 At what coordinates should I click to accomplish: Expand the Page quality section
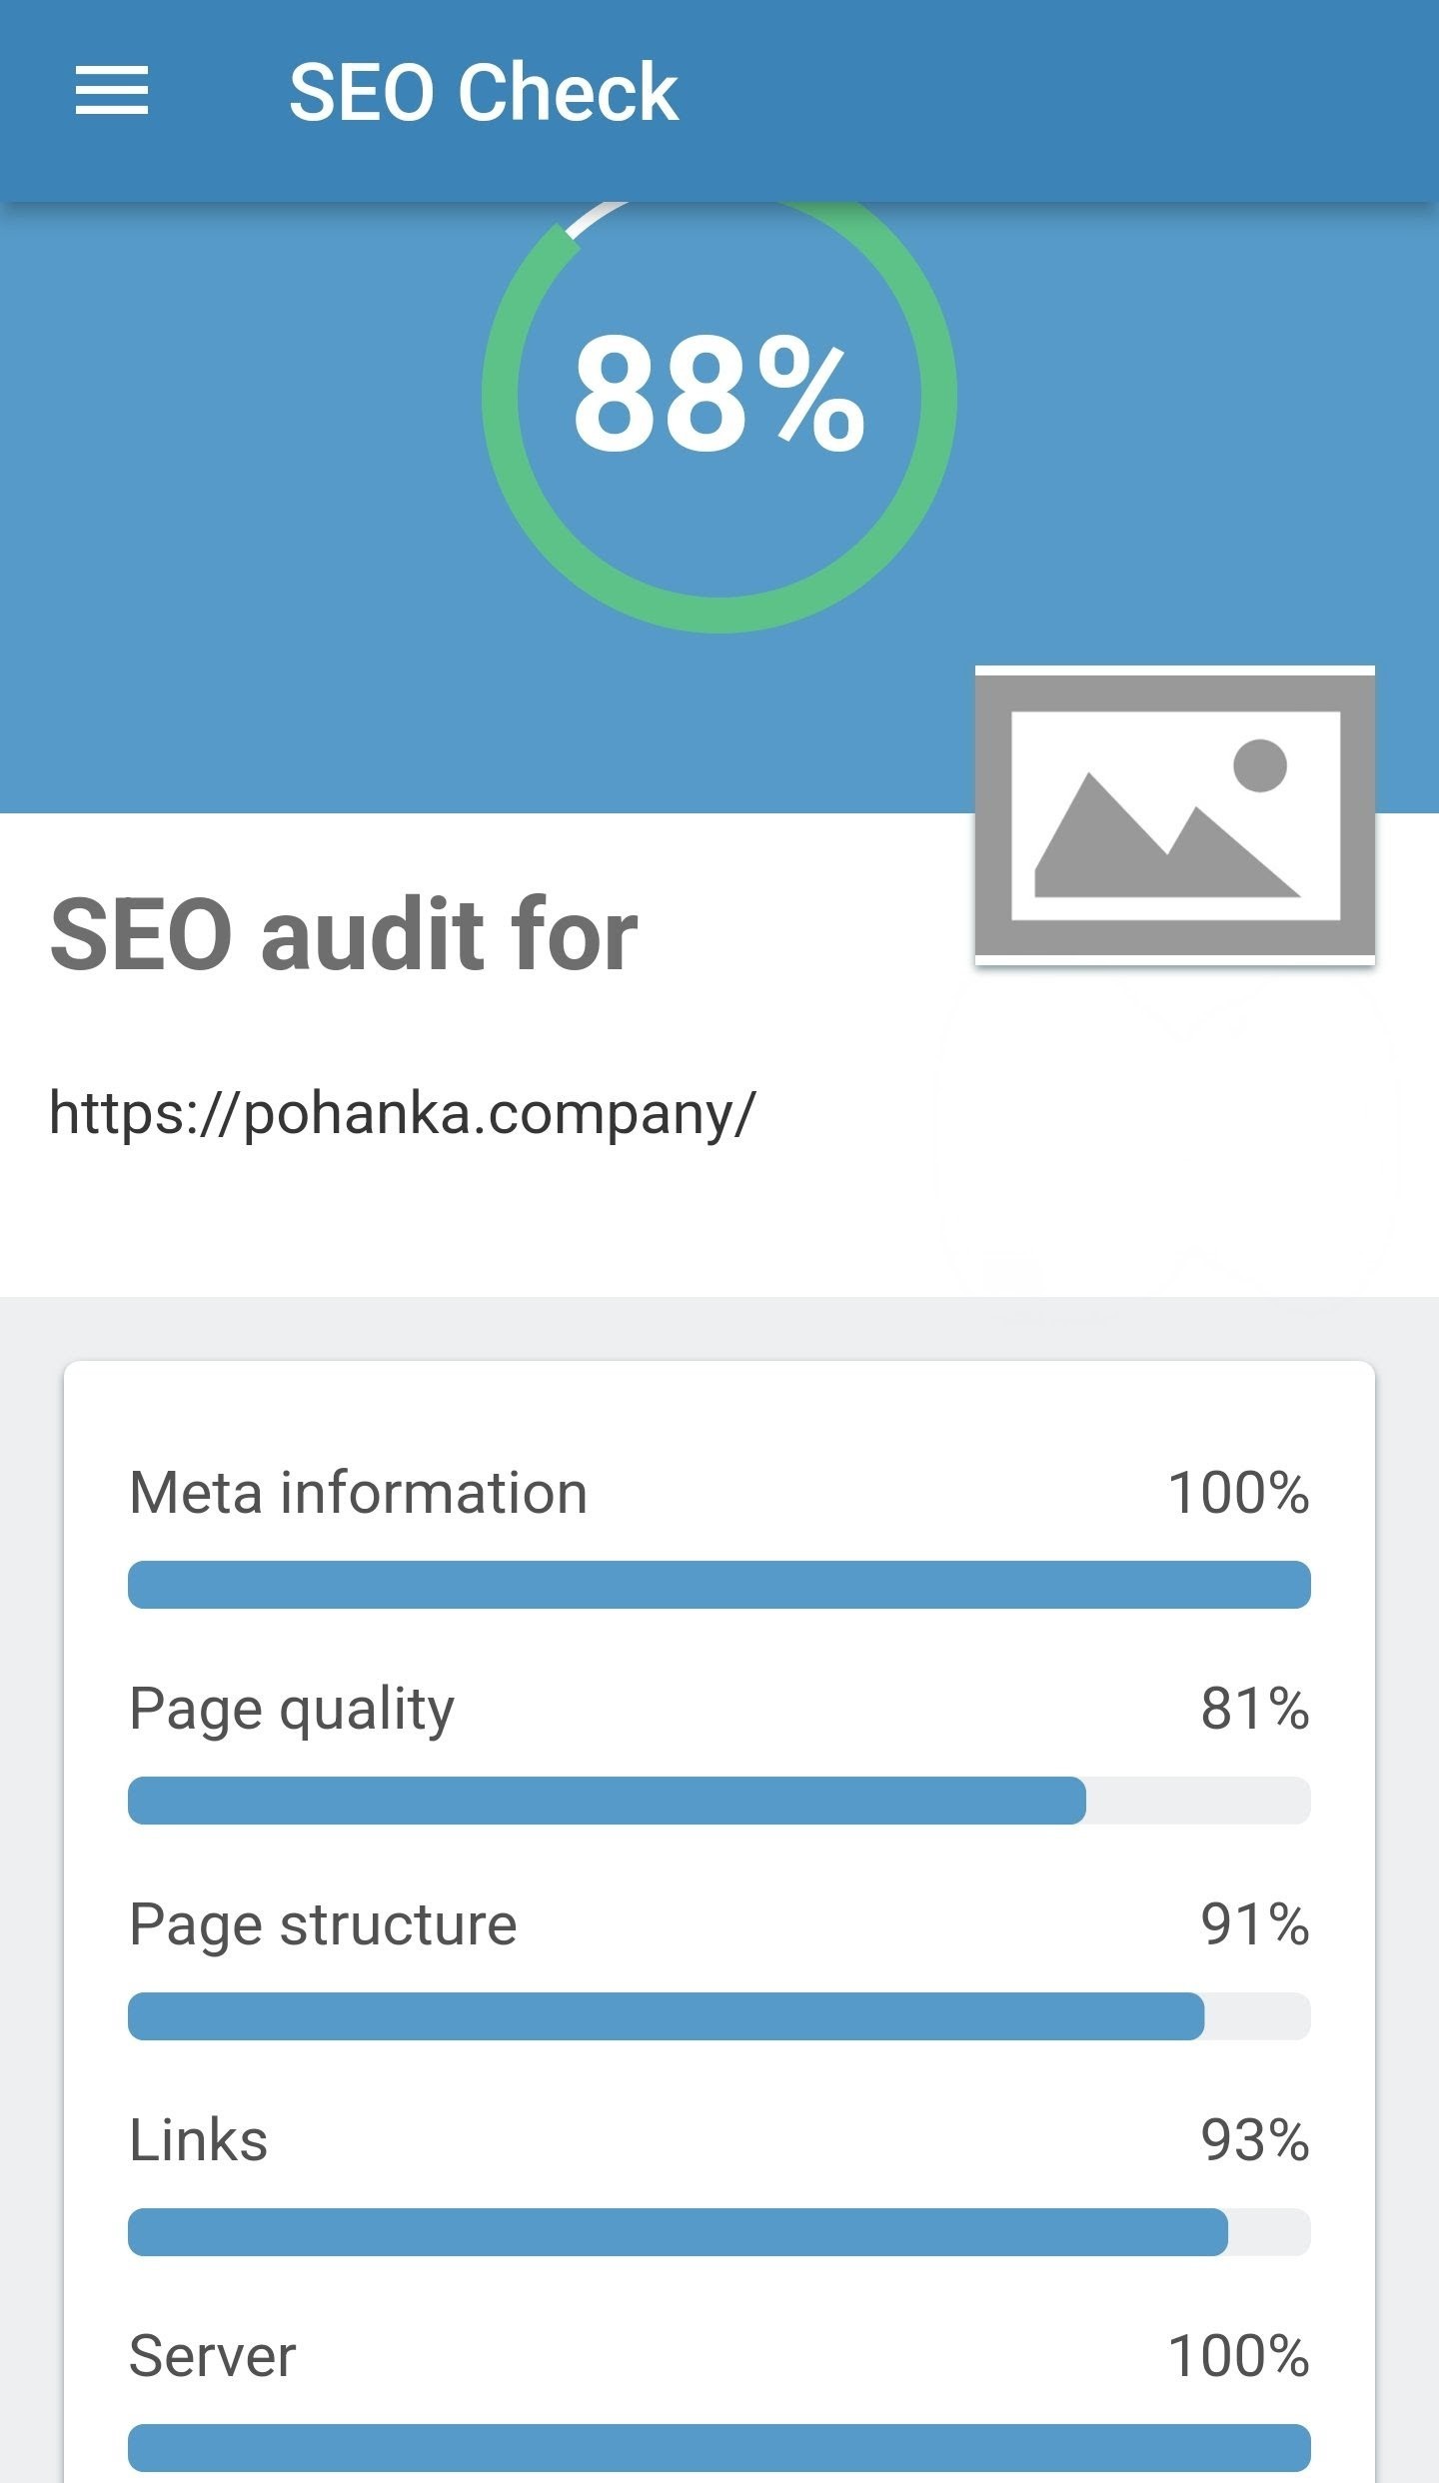point(293,1708)
